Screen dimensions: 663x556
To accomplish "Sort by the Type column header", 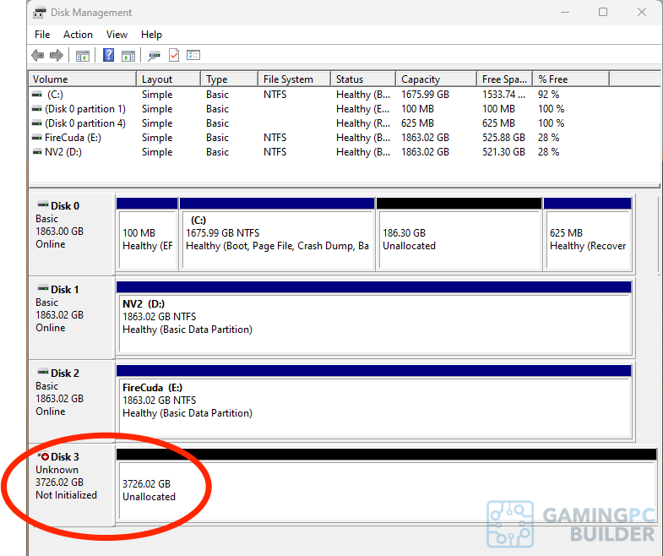I will pyautogui.click(x=229, y=79).
